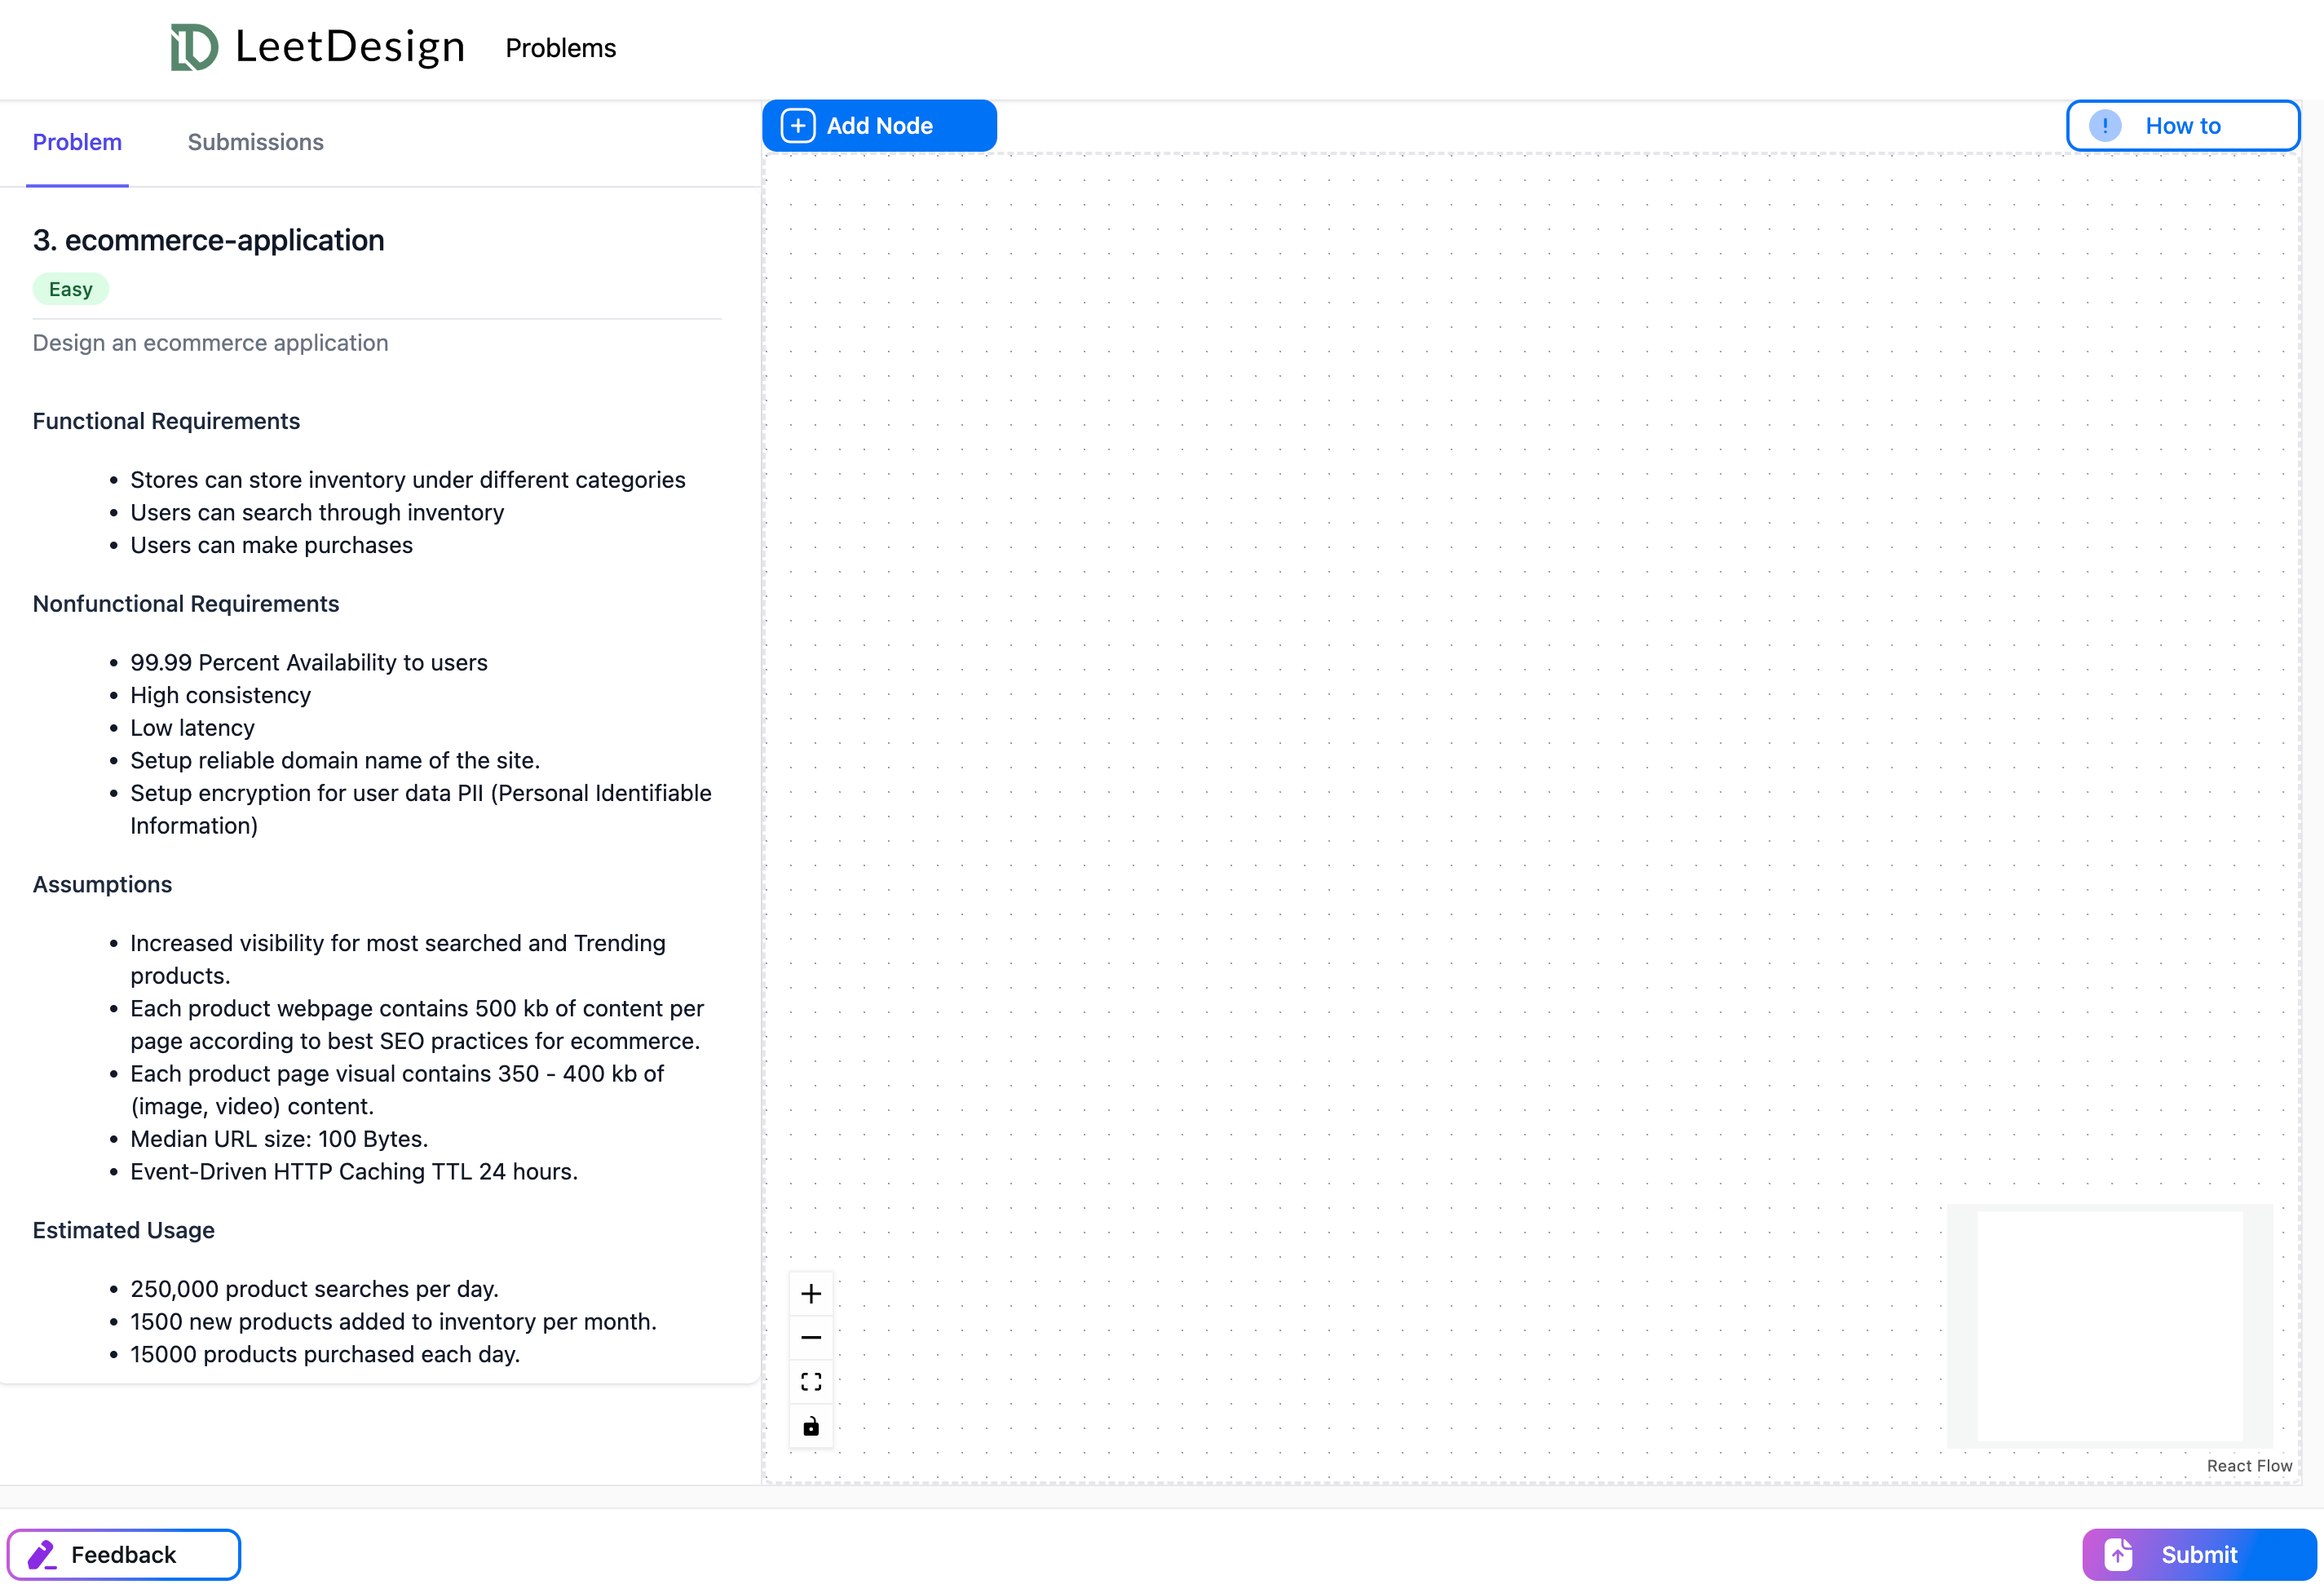The width and height of the screenshot is (2324, 1589).
Task: Open the How to guide
Action: (x=2182, y=126)
